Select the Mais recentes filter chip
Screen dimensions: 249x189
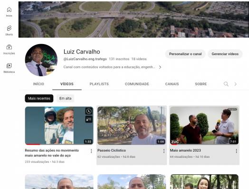39,99
